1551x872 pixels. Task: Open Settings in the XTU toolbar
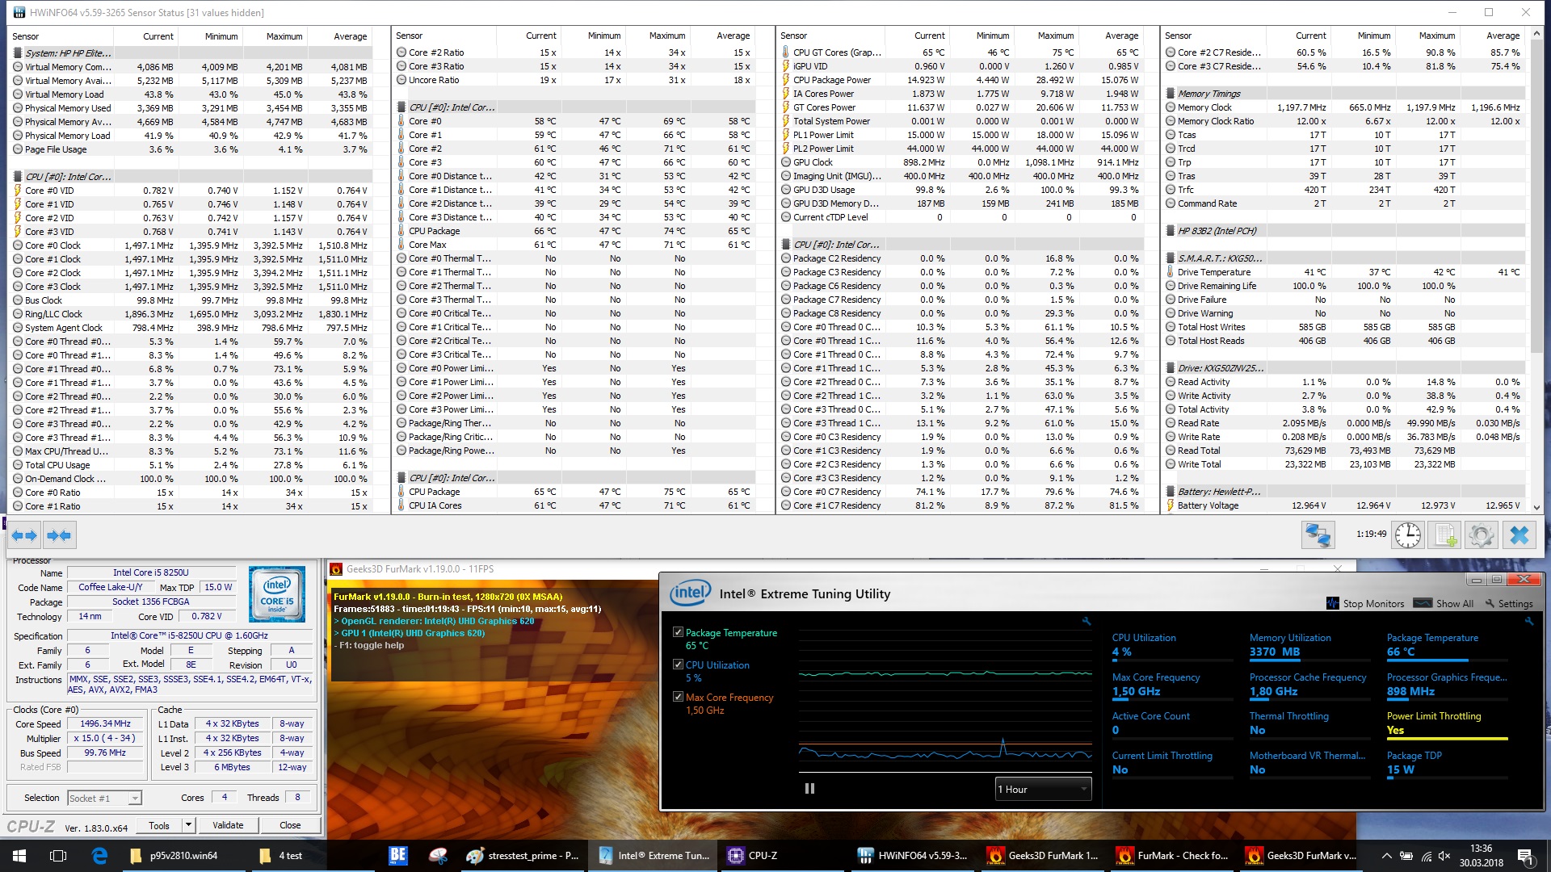coord(1508,603)
